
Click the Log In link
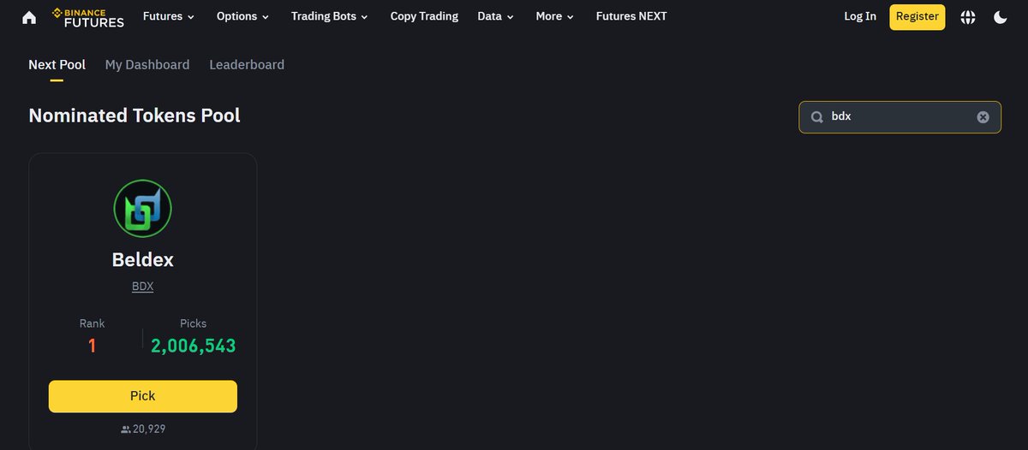coord(860,16)
